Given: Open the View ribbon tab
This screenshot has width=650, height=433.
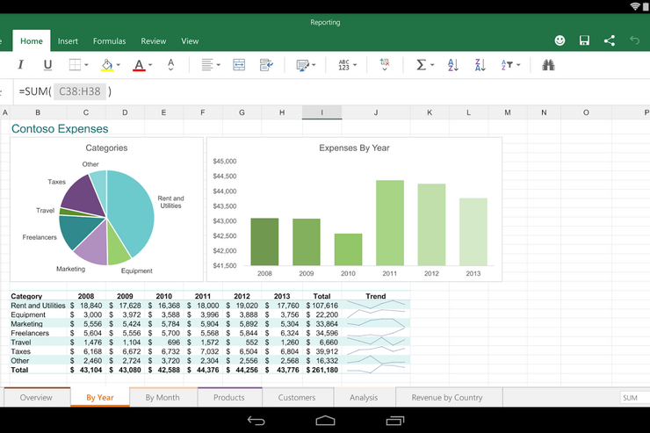Looking at the screenshot, I should tap(190, 41).
